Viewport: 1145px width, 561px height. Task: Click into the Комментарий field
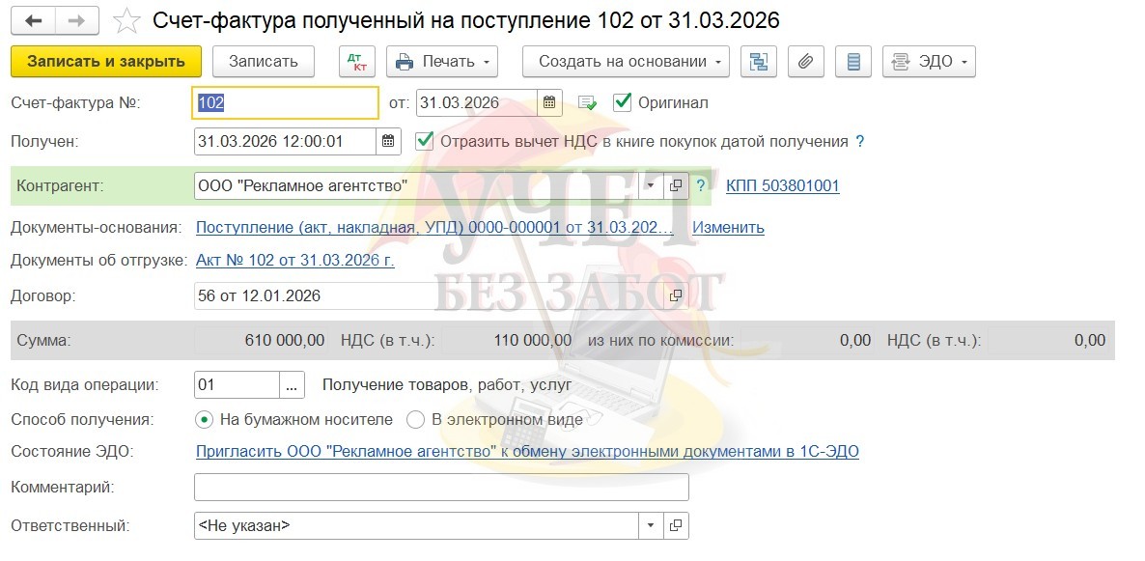point(441,488)
